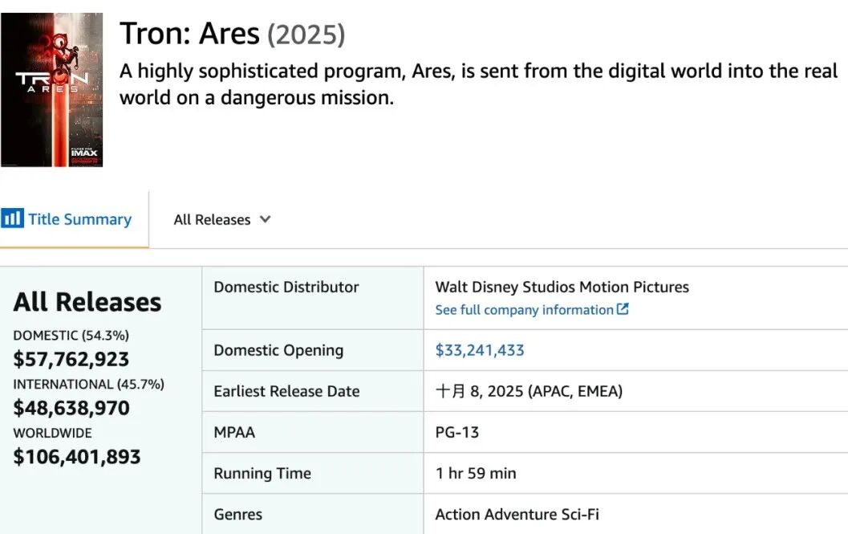The height and width of the screenshot is (534, 848).
Task: Open the $33,241,433 domestic opening link
Action: [x=480, y=350]
